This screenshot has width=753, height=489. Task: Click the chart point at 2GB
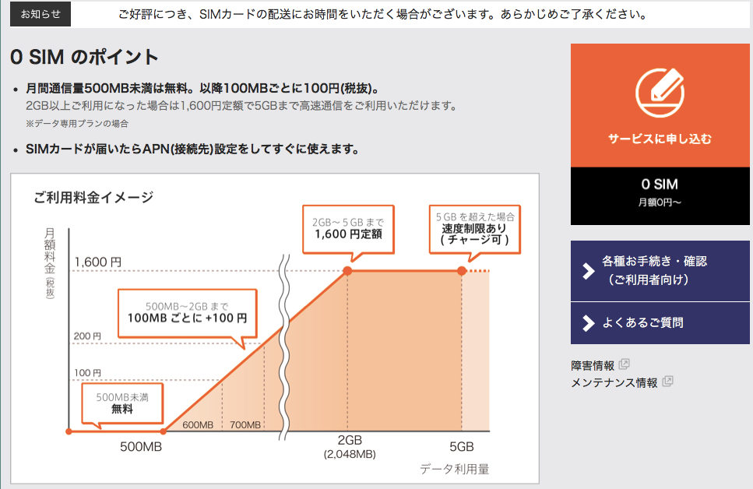(x=347, y=271)
